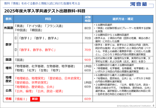156x108 pixels.
Task: Click the red 「地理総合、歴史総合、公共」 text
Action: [35, 87]
